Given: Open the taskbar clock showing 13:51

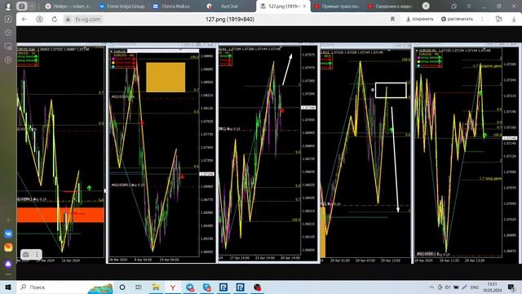Looking at the screenshot, I should coord(493,287).
